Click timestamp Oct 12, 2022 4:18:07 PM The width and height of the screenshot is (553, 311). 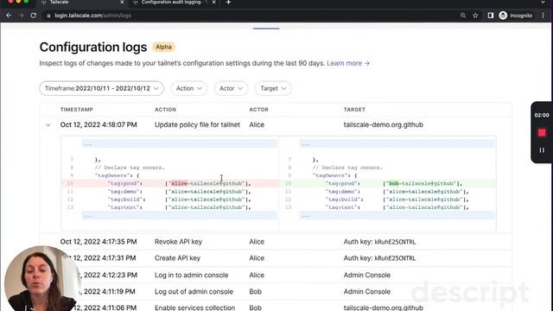pos(99,124)
